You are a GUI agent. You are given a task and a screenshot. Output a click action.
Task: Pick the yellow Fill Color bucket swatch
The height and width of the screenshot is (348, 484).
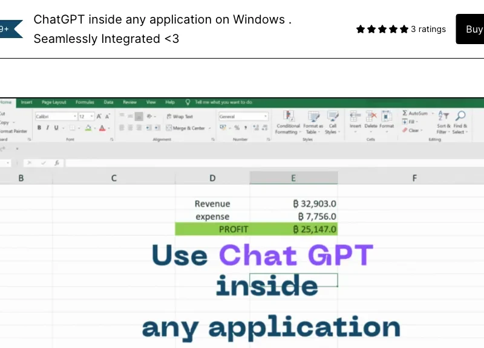click(88, 128)
